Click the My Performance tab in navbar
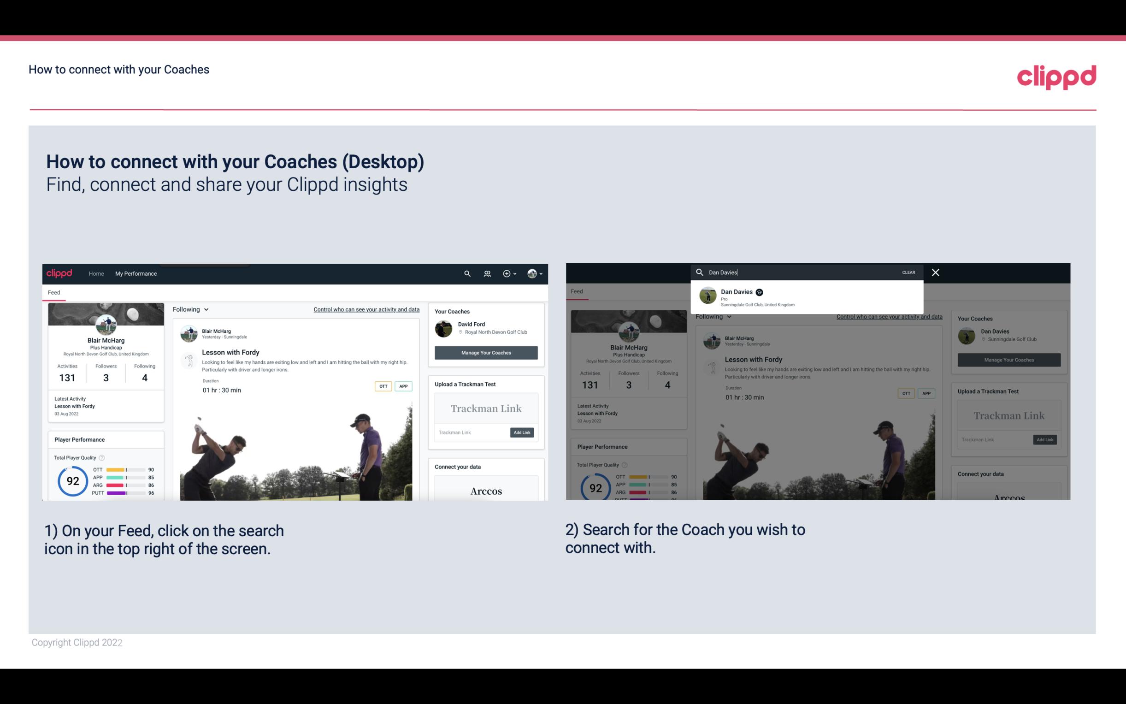Viewport: 1126px width, 704px height. pos(136,273)
